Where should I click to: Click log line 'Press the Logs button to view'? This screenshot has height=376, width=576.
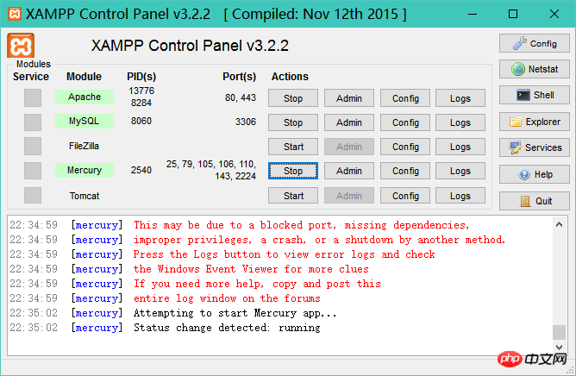click(x=284, y=254)
